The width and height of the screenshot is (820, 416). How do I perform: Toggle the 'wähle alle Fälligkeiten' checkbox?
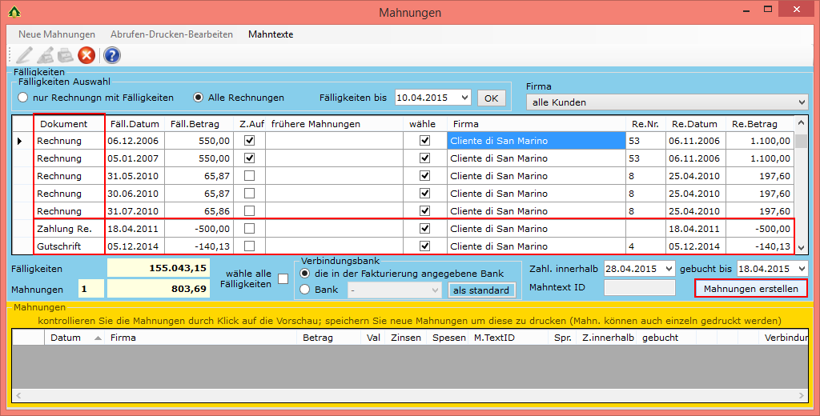283,279
